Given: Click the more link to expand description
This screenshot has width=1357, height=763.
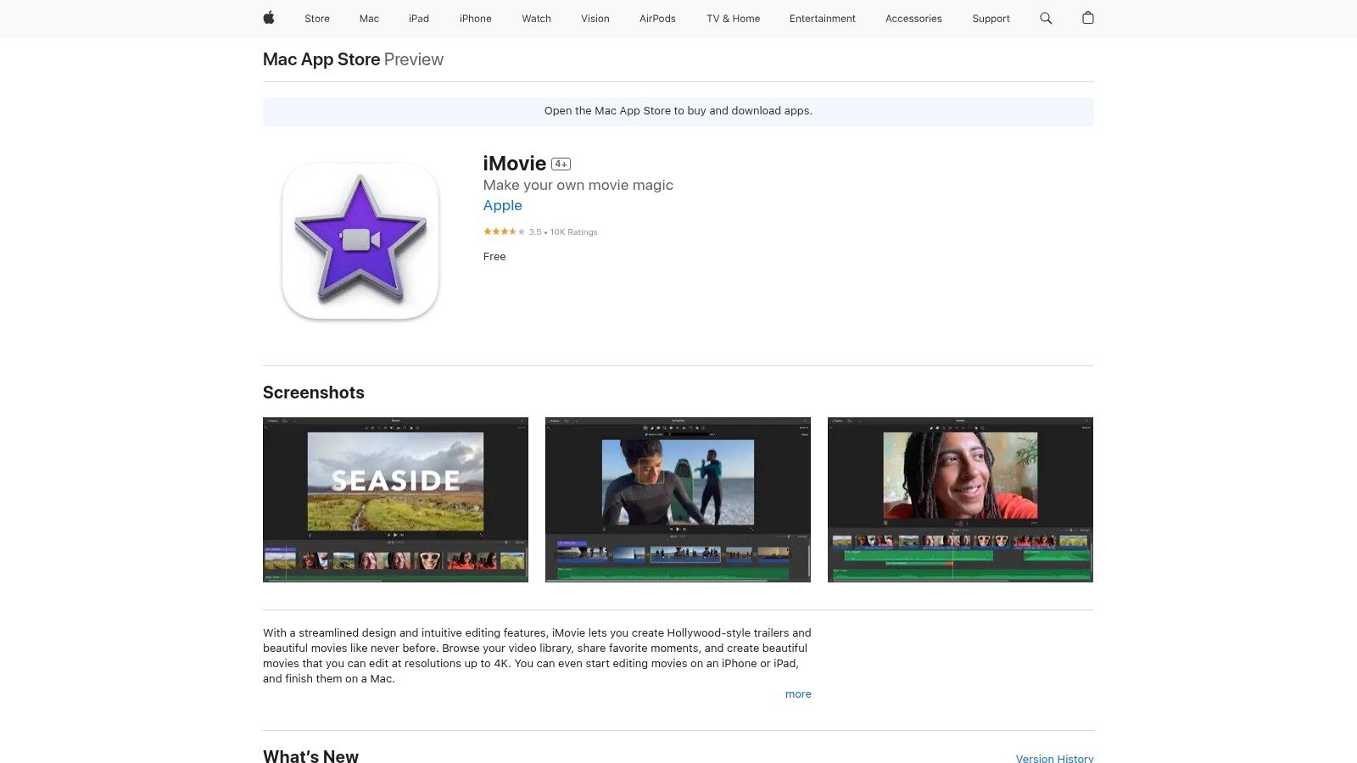Looking at the screenshot, I should click(x=797, y=693).
